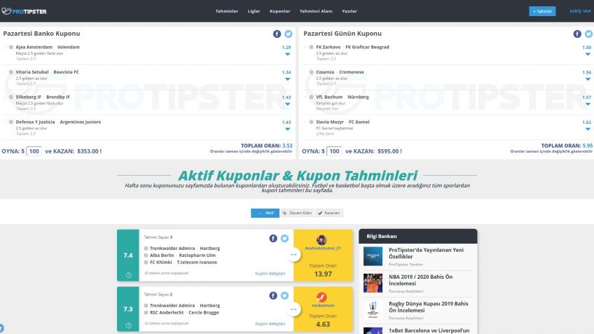The image size is (594, 334).
Task: Open Tahminci Alanı menu
Action: tap(316, 11)
